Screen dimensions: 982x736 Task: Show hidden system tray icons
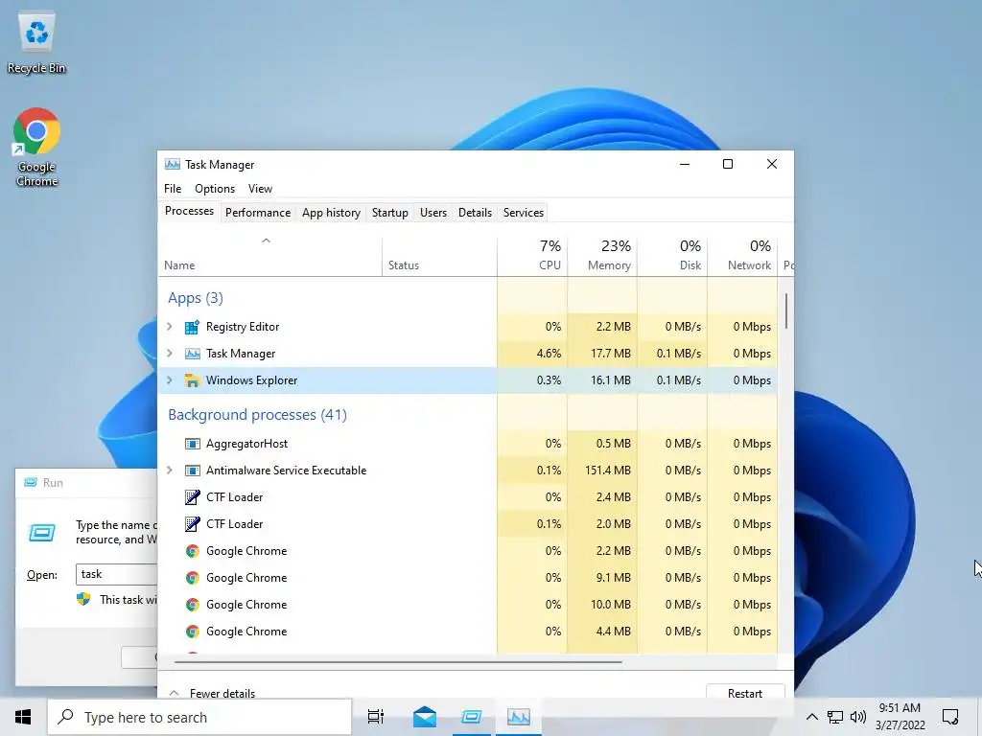(811, 717)
